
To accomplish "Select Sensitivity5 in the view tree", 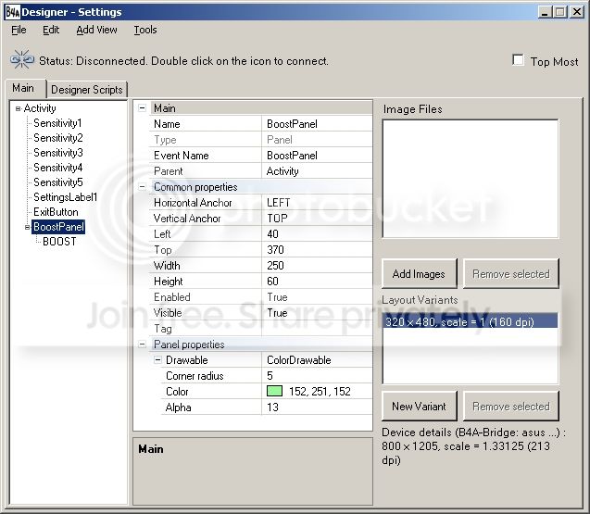I will (58, 182).
